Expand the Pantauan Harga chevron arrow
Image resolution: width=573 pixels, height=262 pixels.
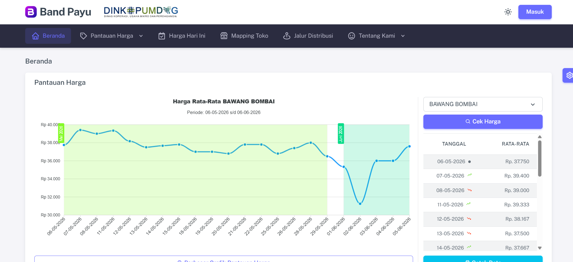141,36
